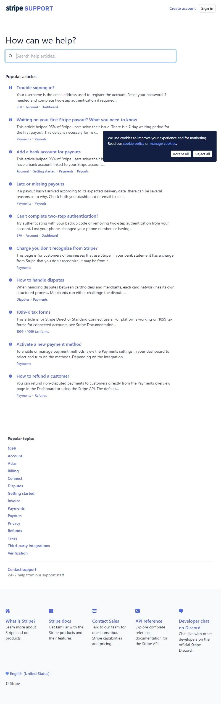The width and height of the screenshot is (221, 704).
Task: Click question icon beside Add a bank account
Action: 10,152
